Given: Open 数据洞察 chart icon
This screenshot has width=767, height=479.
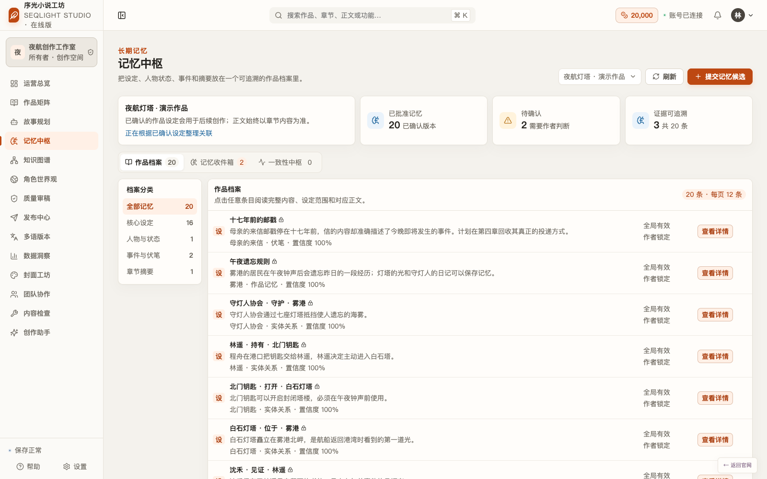Looking at the screenshot, I should point(14,256).
